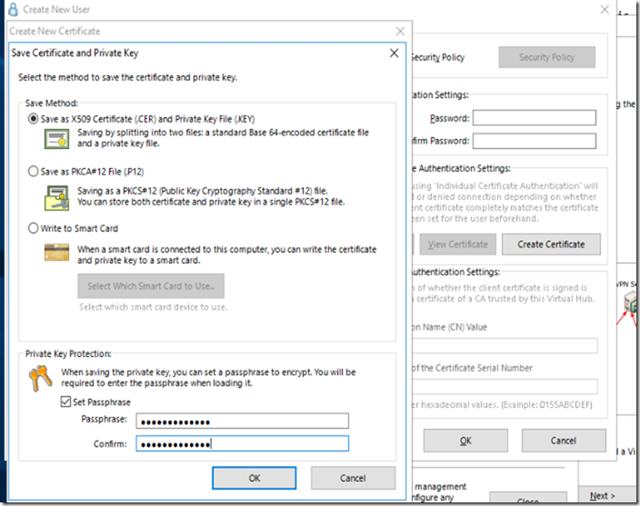Select Save as X509 Certificate radio option
Image resolution: width=640 pixels, height=506 pixels.
[35, 118]
